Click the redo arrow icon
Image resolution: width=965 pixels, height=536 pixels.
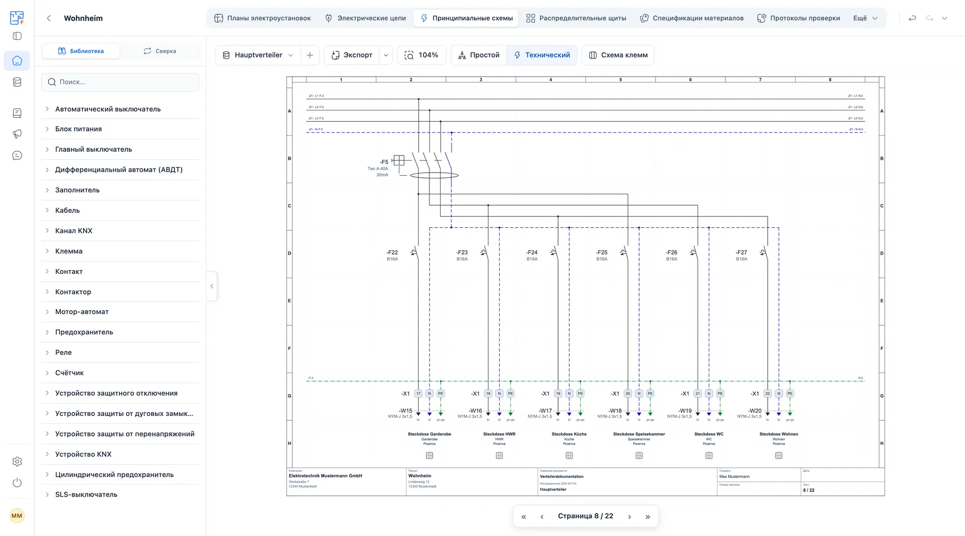tap(930, 18)
